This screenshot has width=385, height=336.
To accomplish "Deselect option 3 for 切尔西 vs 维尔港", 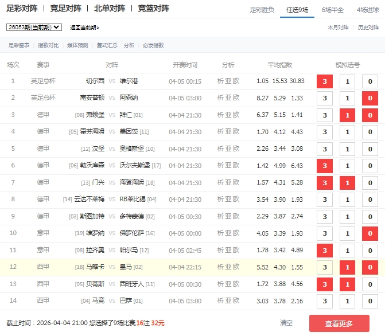I will [325, 81].
